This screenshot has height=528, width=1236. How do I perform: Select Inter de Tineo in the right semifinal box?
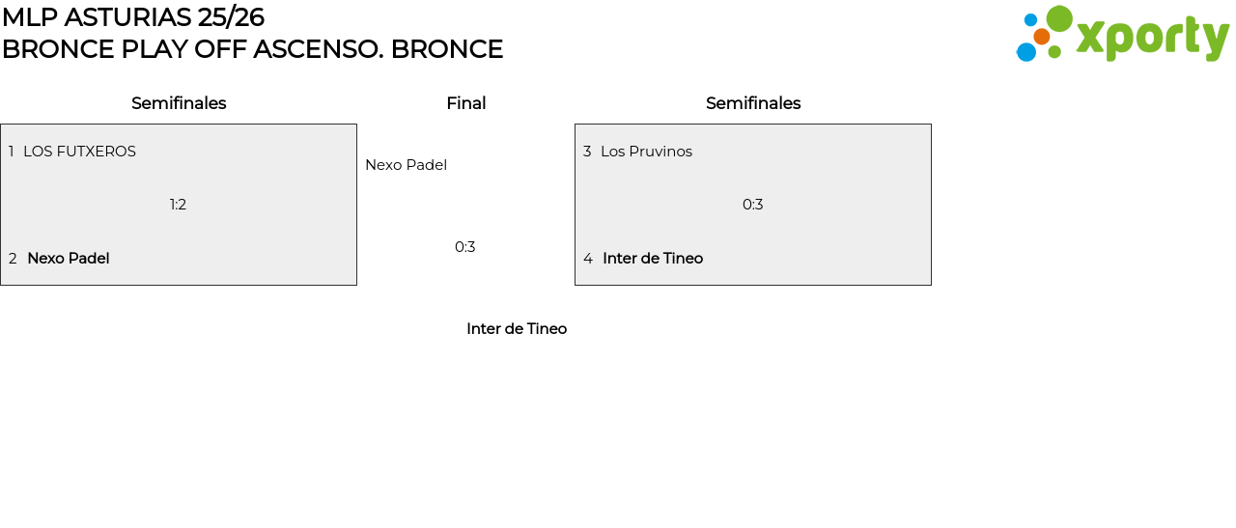pyautogui.click(x=653, y=259)
